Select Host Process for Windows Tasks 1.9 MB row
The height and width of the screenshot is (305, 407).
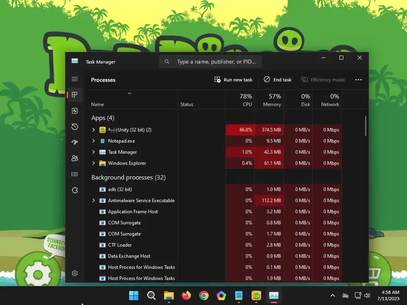point(213,278)
